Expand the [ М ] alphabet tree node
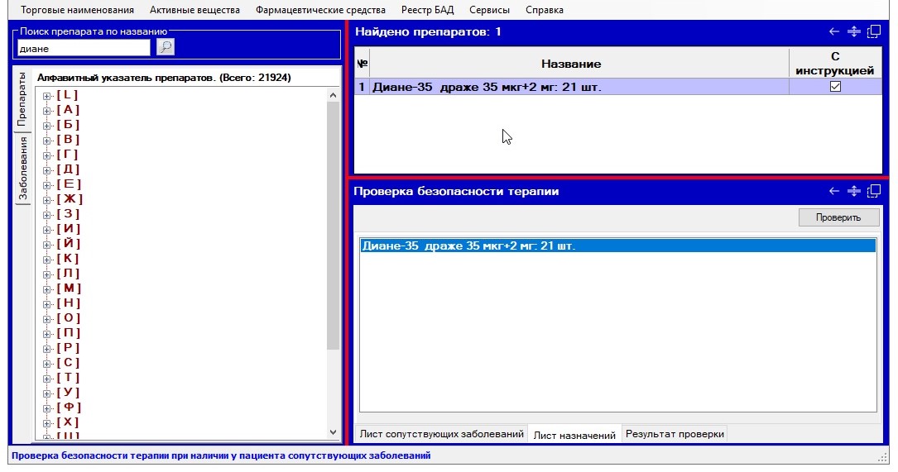The height and width of the screenshot is (472, 898). [x=47, y=288]
